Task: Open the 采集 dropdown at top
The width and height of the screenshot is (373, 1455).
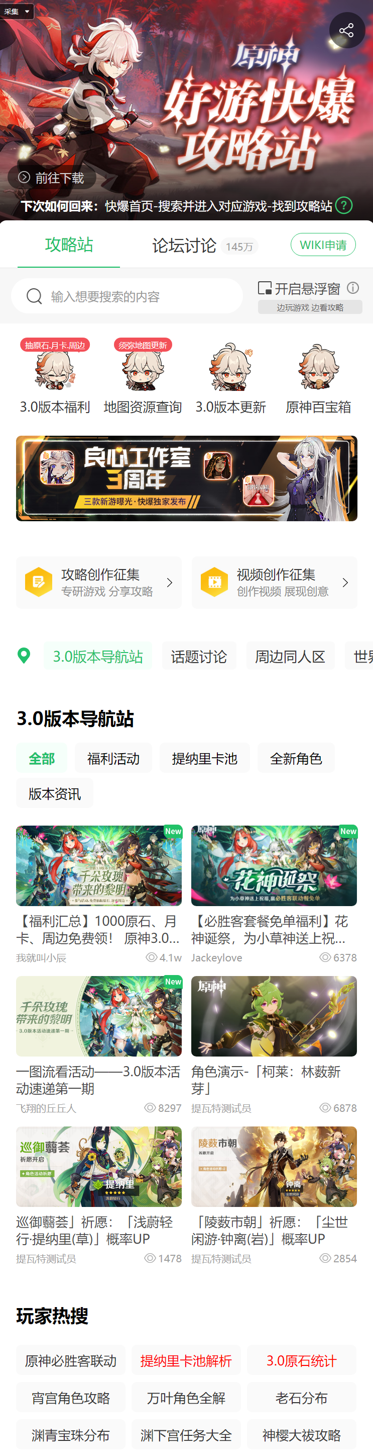Action: 17,11
